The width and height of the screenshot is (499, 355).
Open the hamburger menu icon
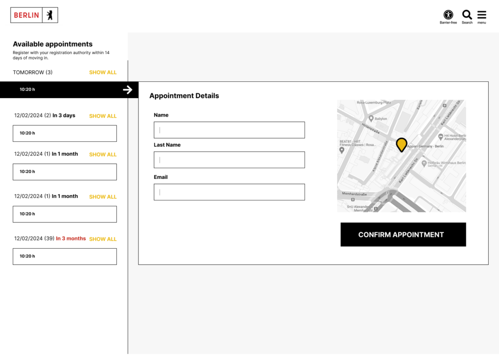coord(481,15)
